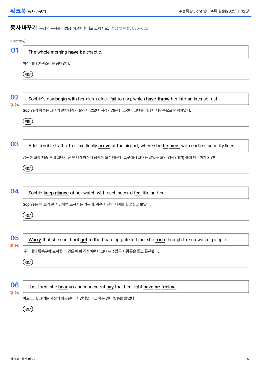
Task: Click the sentence box for question 01
Action: point(136,52)
